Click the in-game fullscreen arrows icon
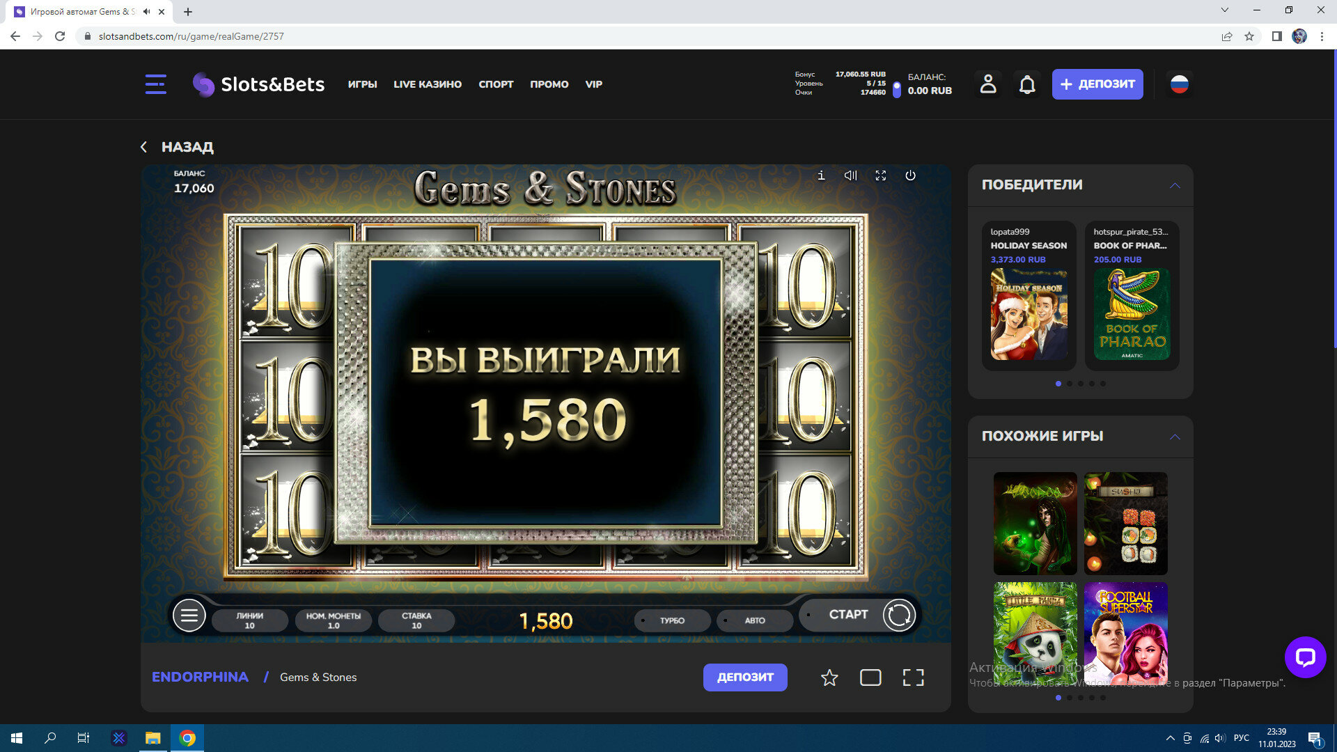Image resolution: width=1337 pixels, height=752 pixels. pyautogui.click(x=880, y=175)
